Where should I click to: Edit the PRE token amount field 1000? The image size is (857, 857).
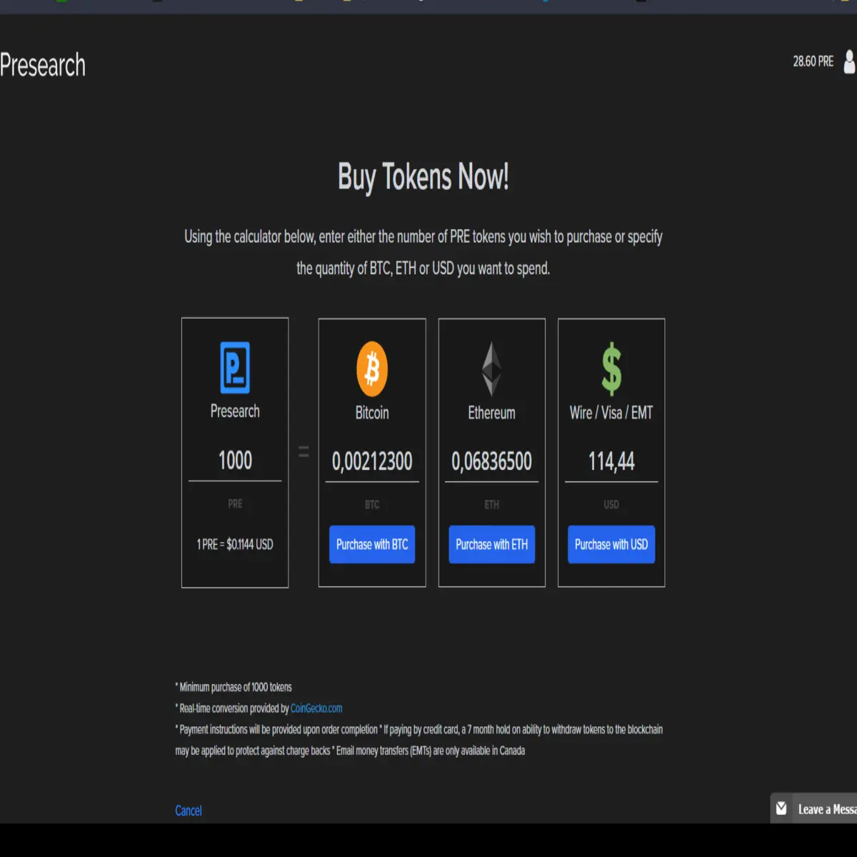[235, 461]
